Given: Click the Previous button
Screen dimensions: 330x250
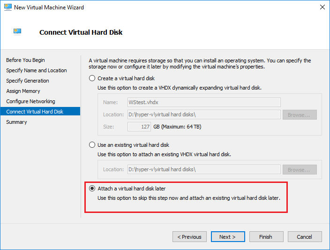Looking at the screenshot, I should [x=189, y=237].
